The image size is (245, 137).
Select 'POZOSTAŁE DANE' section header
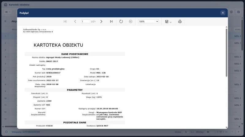click(x=75, y=123)
